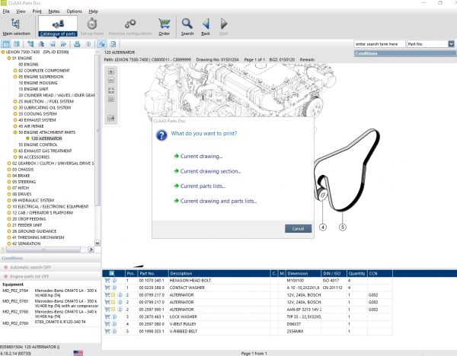
Task: Open the Notes menu
Action: [53, 11]
